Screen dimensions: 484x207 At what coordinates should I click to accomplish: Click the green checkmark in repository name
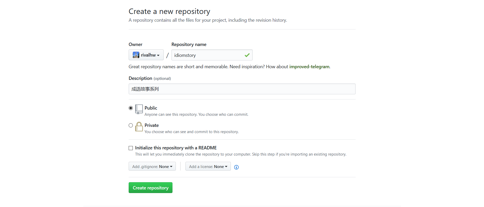[247, 55]
